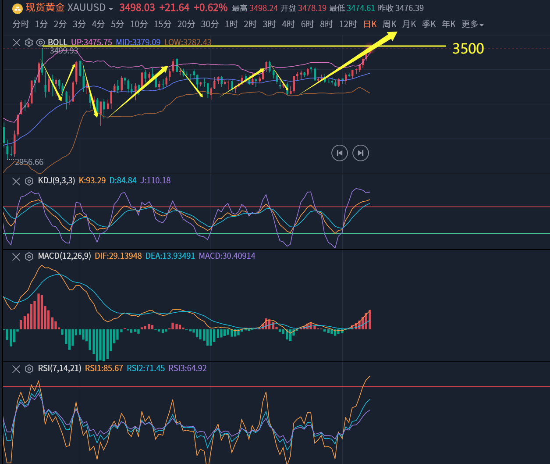This screenshot has width=550, height=464.
Task: Click the RSI3:64.92 value
Action: point(188,368)
